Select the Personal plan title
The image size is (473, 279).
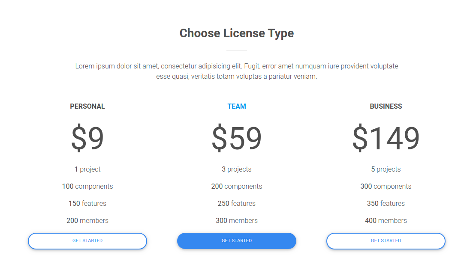[87, 107]
